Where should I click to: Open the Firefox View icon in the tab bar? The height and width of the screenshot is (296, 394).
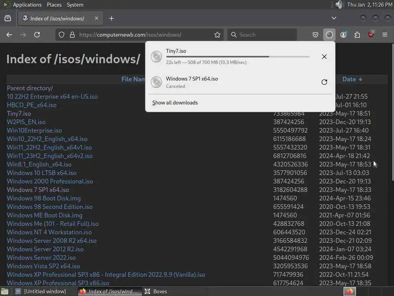tap(8, 18)
